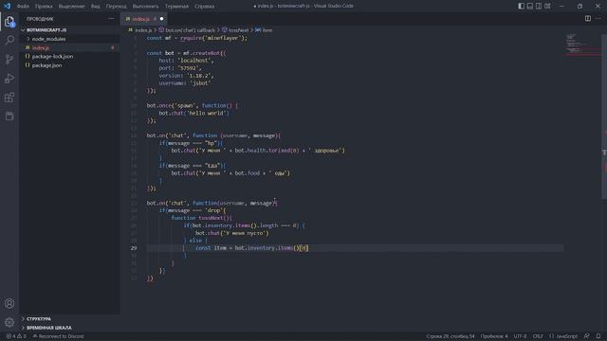This screenshot has height=341, width=607.
Task: Click the editor vertical scrollbar
Action: [604, 116]
